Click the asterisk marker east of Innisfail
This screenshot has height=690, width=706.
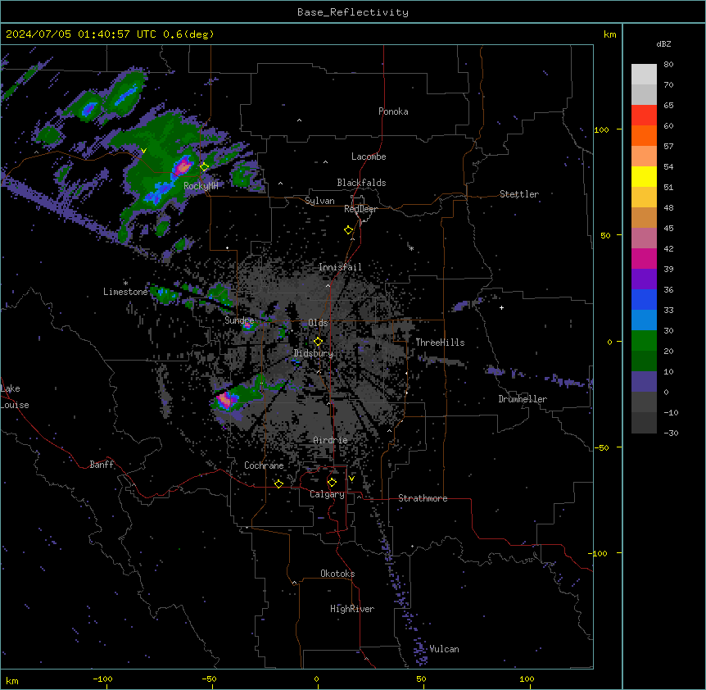click(411, 248)
